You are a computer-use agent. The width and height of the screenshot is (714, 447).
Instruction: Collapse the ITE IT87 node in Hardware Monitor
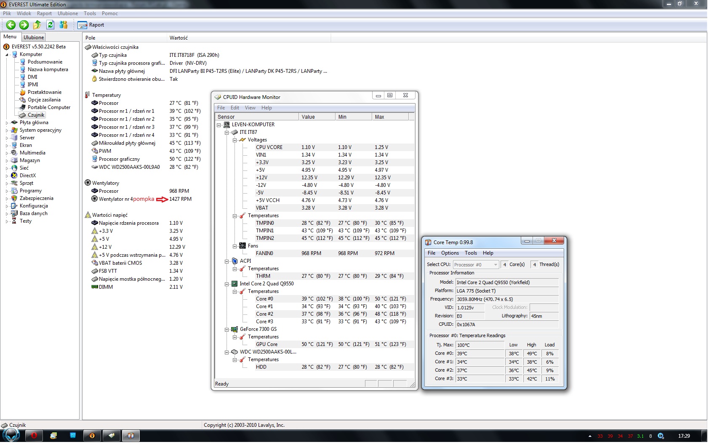[227, 132]
